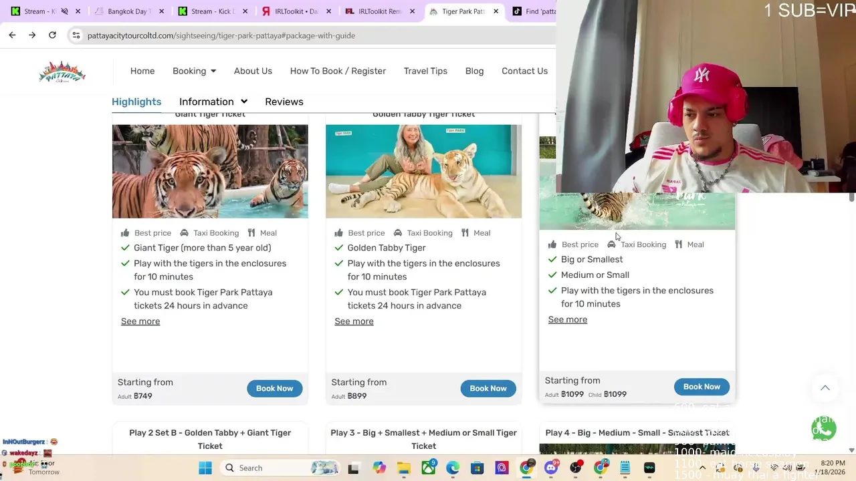Close the Bangkok Day tab
The width and height of the screenshot is (856, 481).
[161, 11]
